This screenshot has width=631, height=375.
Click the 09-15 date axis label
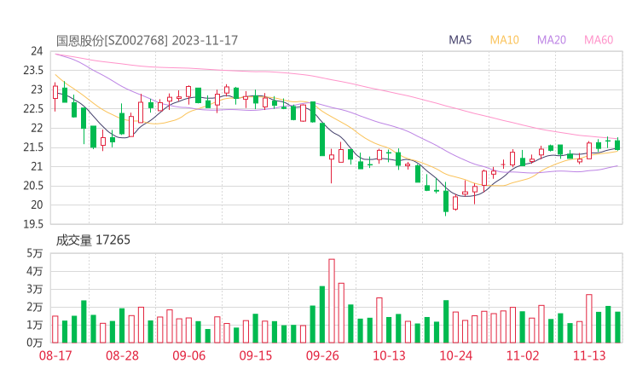point(256,355)
